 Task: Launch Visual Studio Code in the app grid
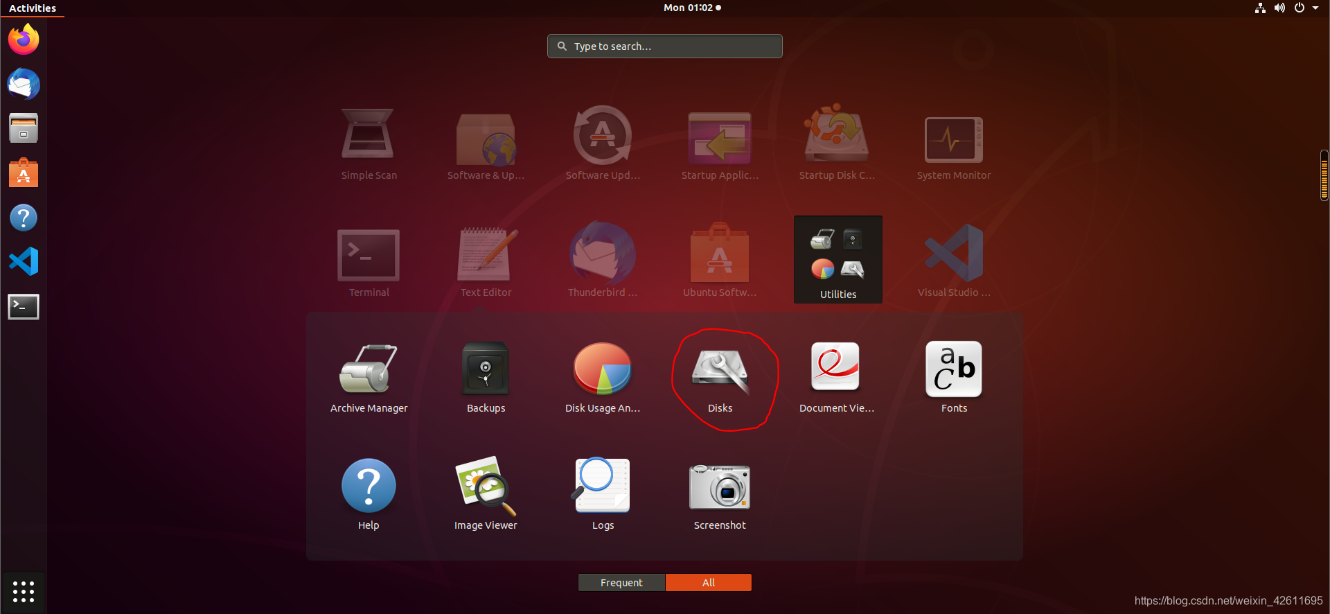click(x=954, y=262)
